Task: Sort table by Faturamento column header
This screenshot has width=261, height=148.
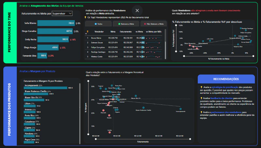Action: (126, 32)
